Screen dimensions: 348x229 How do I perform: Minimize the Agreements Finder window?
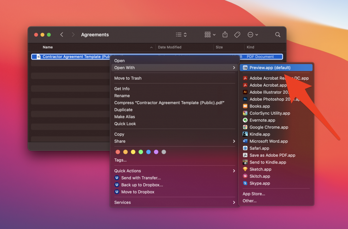(42, 35)
